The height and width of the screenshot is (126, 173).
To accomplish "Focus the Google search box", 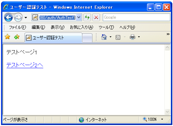I will [136, 17].
